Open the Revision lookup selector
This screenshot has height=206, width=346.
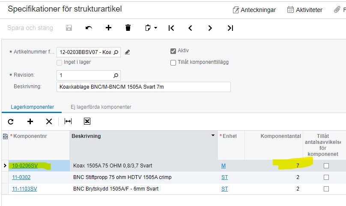click(x=115, y=75)
